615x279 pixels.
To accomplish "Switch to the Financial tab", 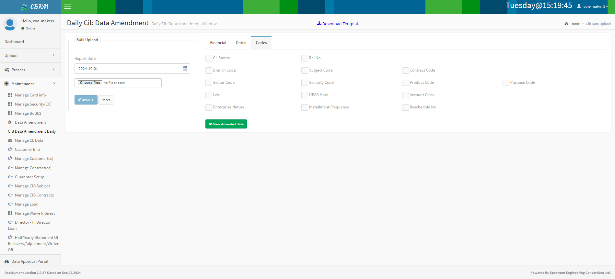I will [x=218, y=43].
